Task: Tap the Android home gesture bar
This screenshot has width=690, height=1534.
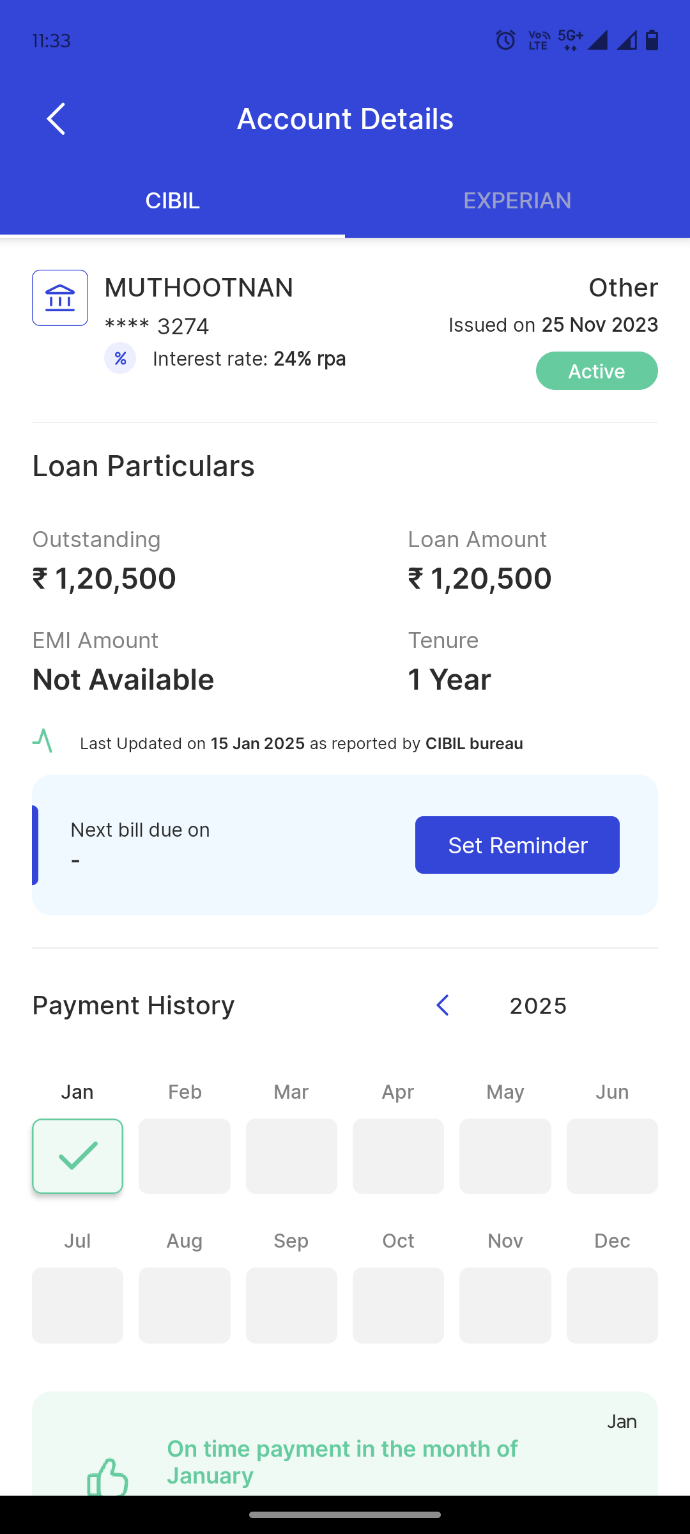Action: (345, 1515)
